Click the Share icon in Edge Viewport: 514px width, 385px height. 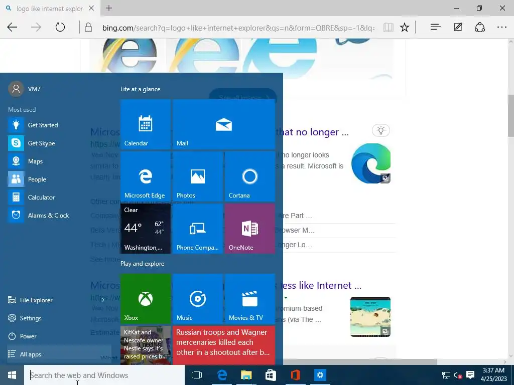pos(480,27)
